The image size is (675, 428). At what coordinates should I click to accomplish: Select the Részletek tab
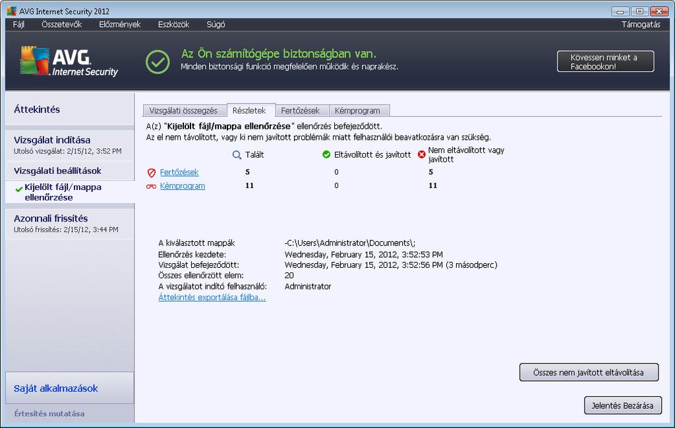(250, 110)
